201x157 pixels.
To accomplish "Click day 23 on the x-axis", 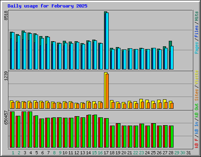I will (141, 153).
